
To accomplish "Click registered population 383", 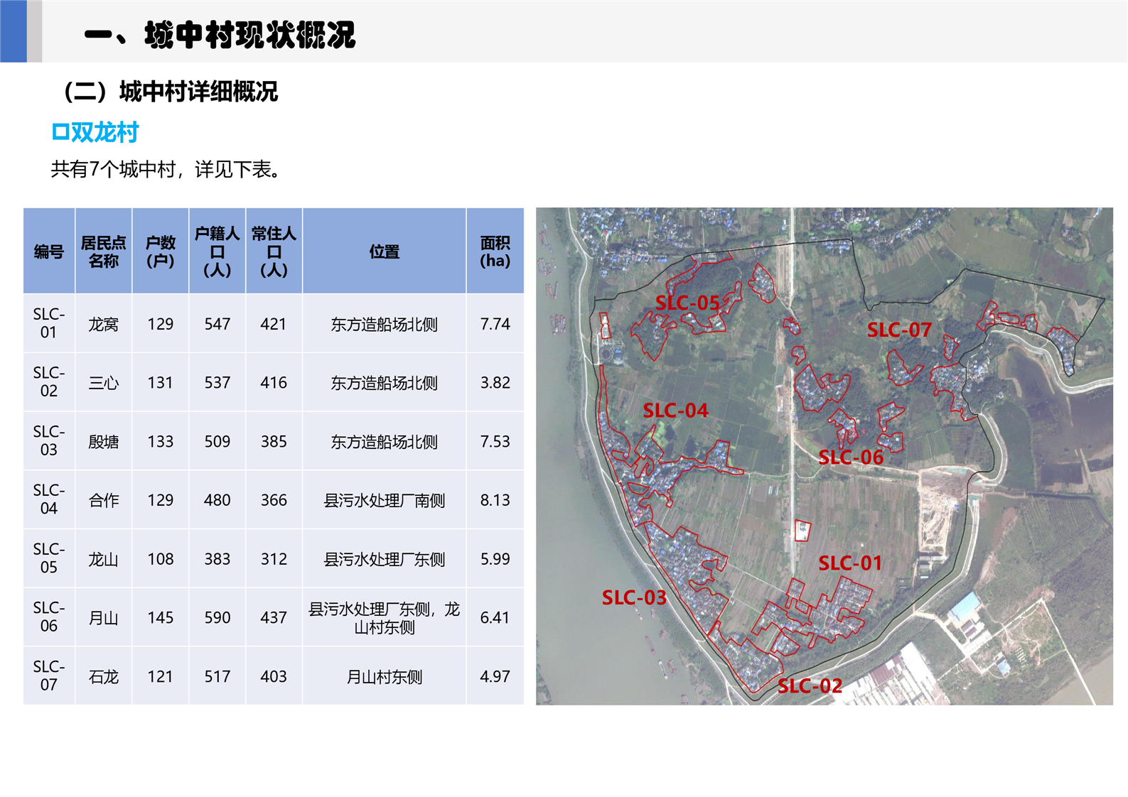I will point(217,559).
